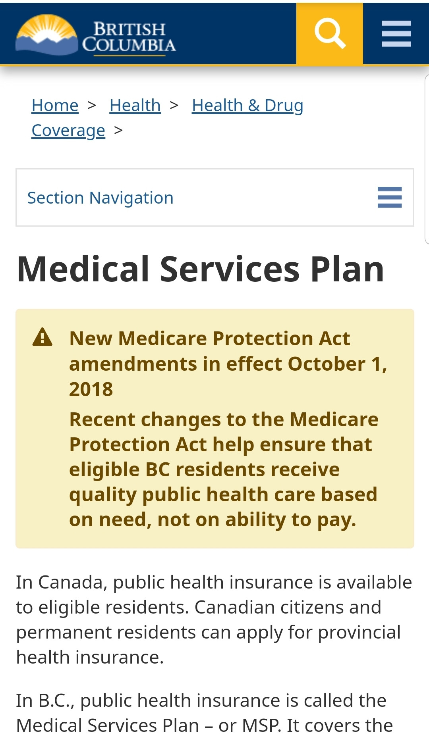The width and height of the screenshot is (429, 737).
Task: Open the search via magnifying glass icon
Action: [330, 34]
